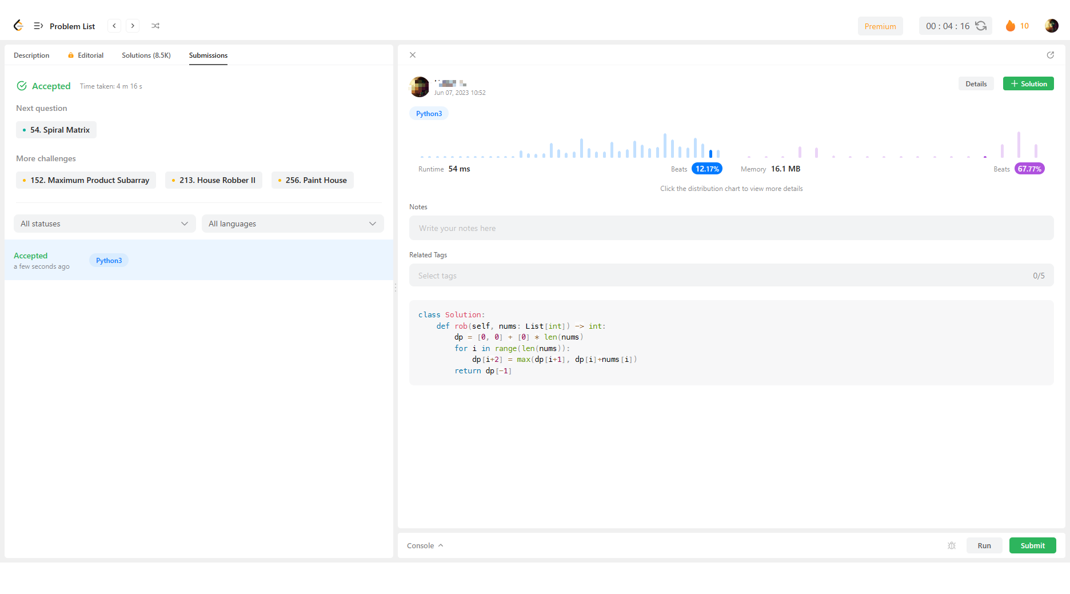Click the 54 ms runtime value

(x=459, y=169)
